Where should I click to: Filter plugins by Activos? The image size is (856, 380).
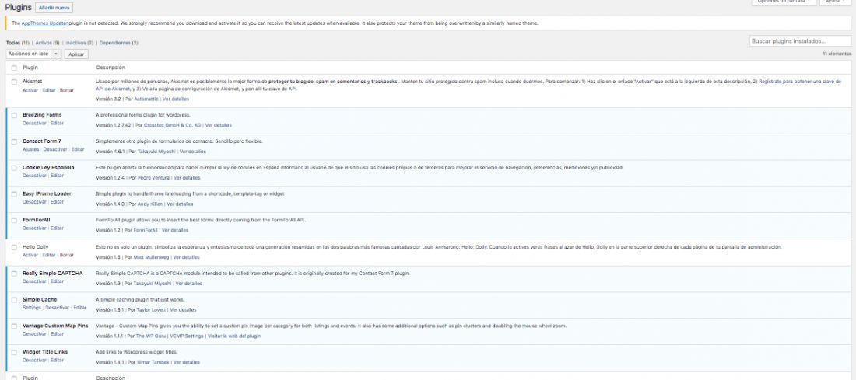click(x=47, y=43)
